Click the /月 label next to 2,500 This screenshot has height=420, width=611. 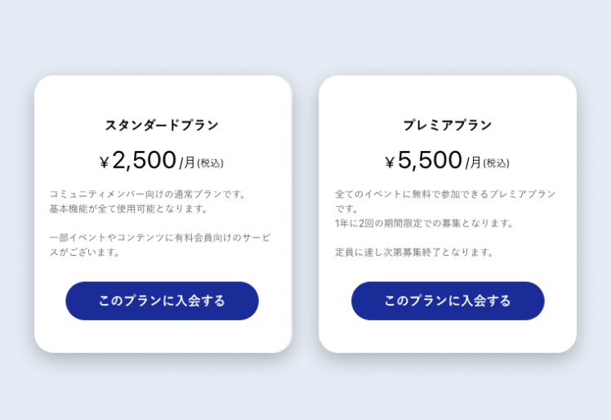tap(187, 163)
